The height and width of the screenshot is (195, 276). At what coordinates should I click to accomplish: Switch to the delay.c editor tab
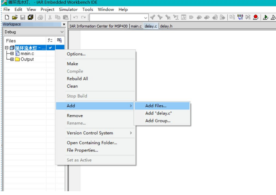[151, 26]
